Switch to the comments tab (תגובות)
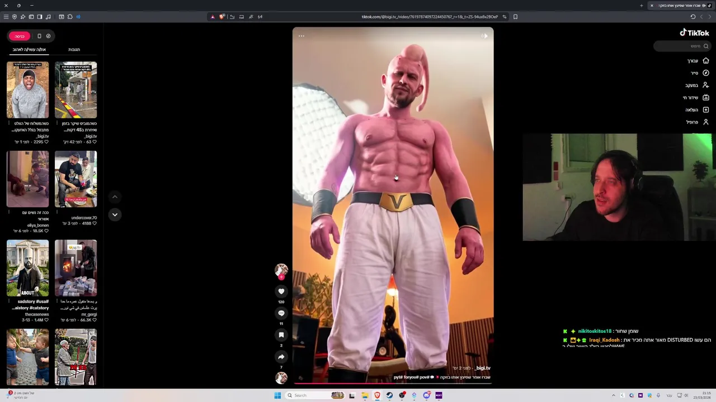This screenshot has width=716, height=402. coord(74,50)
